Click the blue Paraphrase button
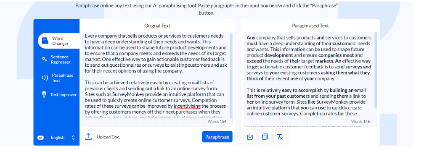424x151 pixels. pos(217,137)
